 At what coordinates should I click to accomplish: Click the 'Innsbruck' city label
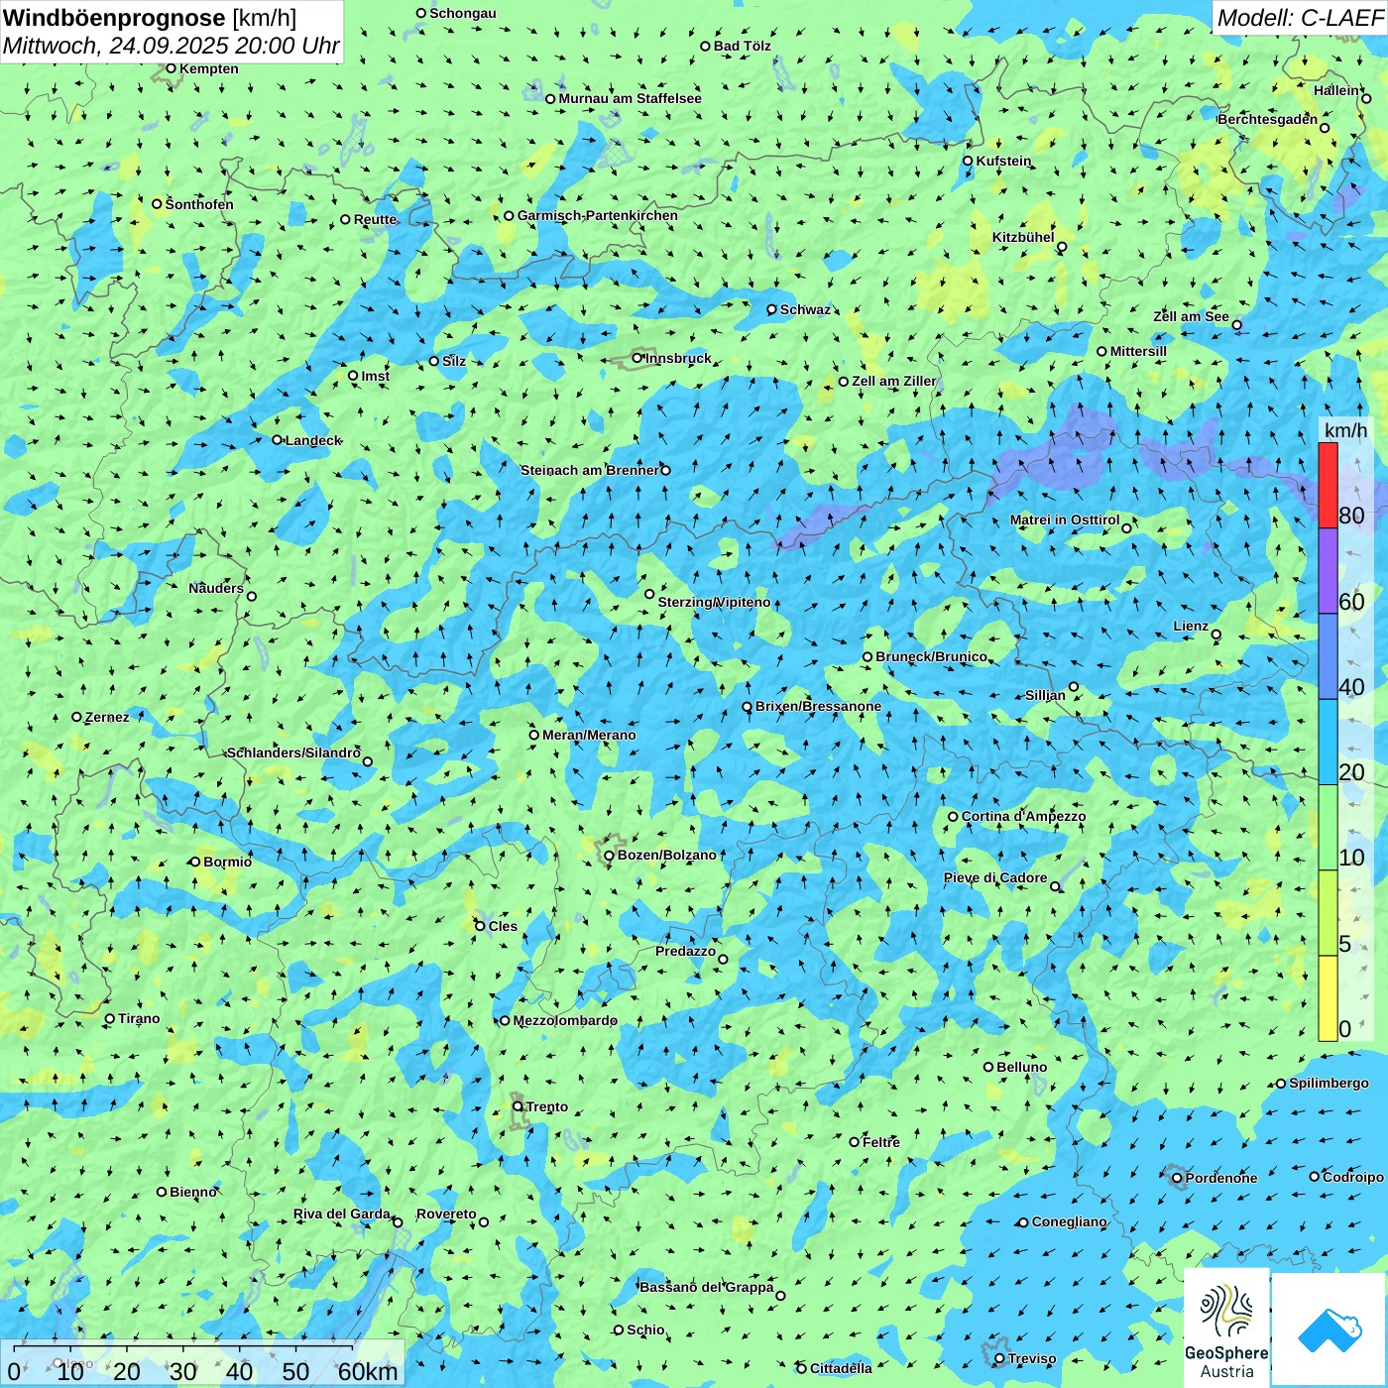tap(678, 358)
